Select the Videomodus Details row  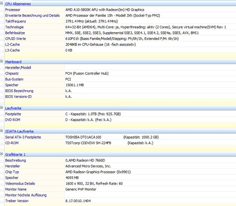pos(120,184)
